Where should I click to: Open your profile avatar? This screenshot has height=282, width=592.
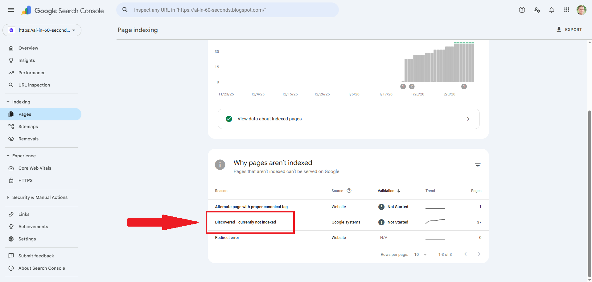click(582, 10)
